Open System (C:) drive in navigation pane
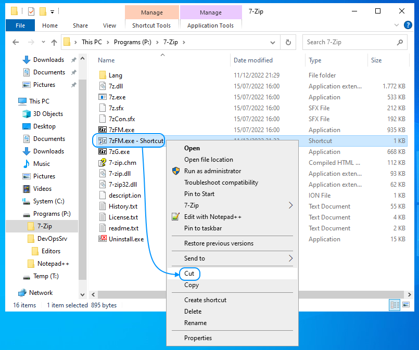The image size is (419, 350). pyautogui.click(x=48, y=201)
